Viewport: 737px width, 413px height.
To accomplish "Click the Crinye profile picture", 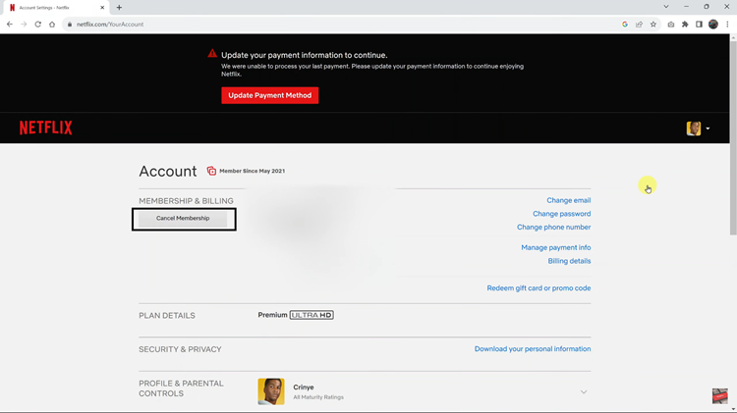I will click(x=271, y=391).
